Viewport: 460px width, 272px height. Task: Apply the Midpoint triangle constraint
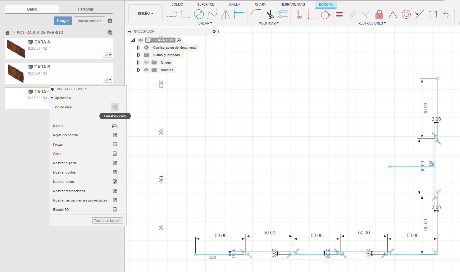point(393,15)
